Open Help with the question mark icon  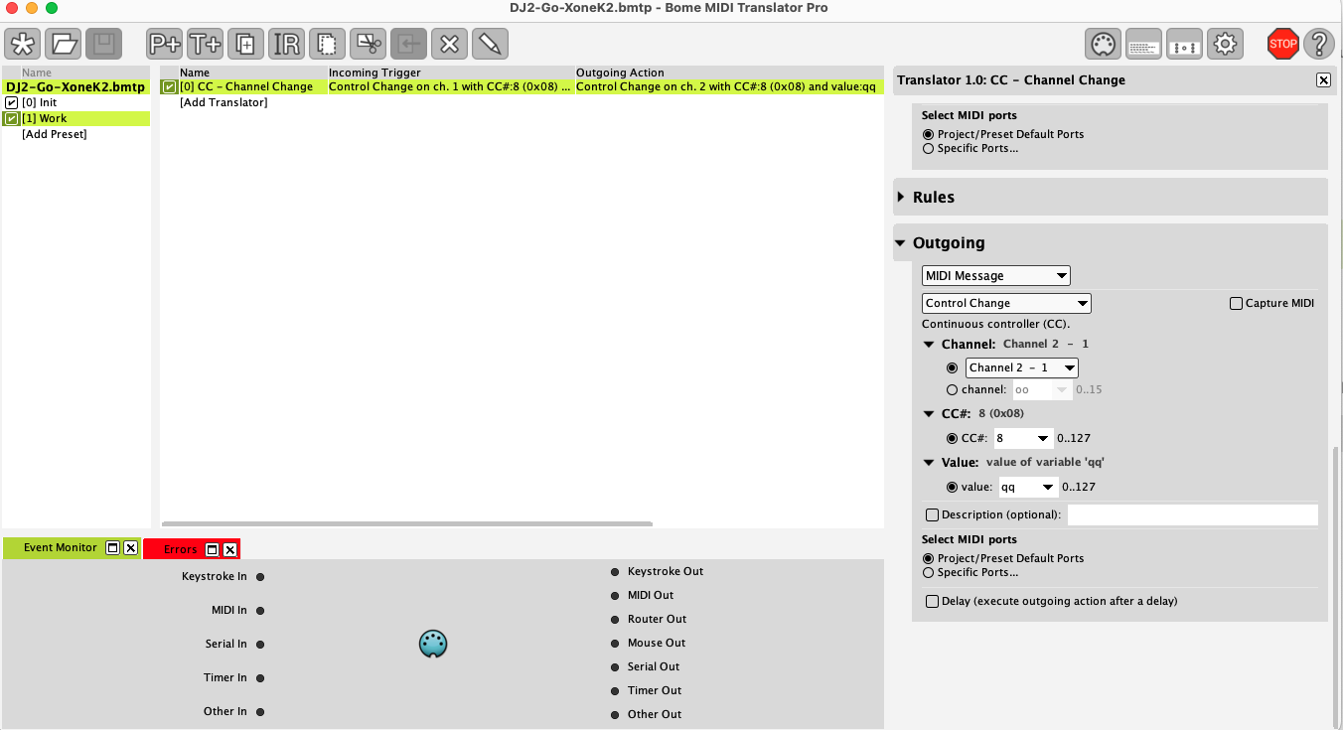[x=1319, y=44]
